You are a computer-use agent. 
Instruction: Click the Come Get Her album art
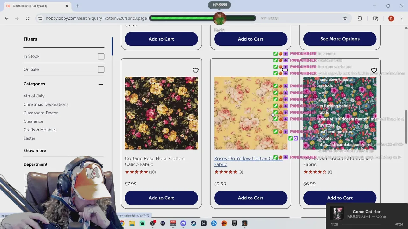(x=336, y=213)
